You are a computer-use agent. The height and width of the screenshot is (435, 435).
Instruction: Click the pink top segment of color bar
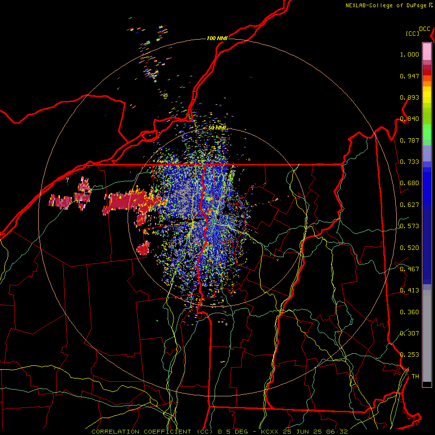[427, 51]
